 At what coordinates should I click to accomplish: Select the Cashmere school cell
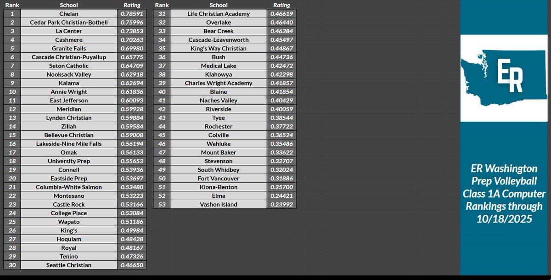click(x=69, y=40)
